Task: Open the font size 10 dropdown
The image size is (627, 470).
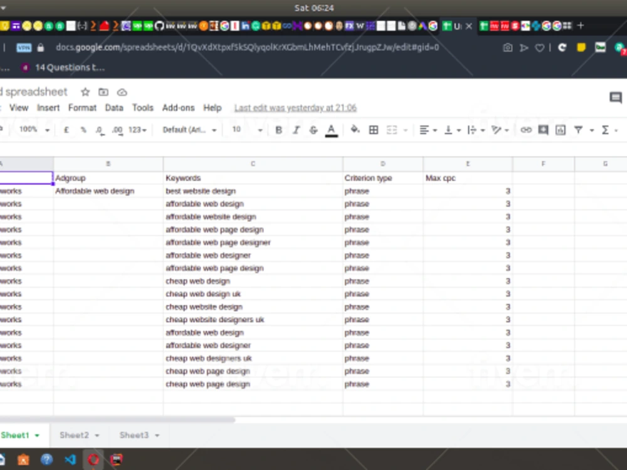Action: (246, 130)
